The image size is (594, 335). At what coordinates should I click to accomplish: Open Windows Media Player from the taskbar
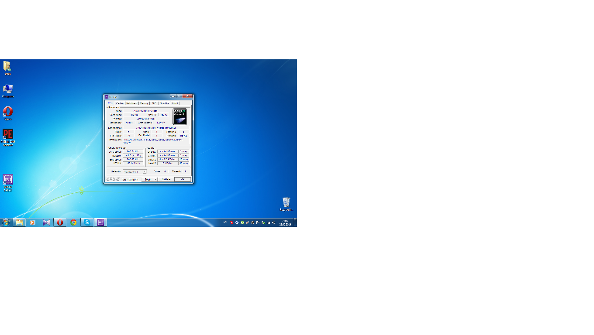pos(32,222)
